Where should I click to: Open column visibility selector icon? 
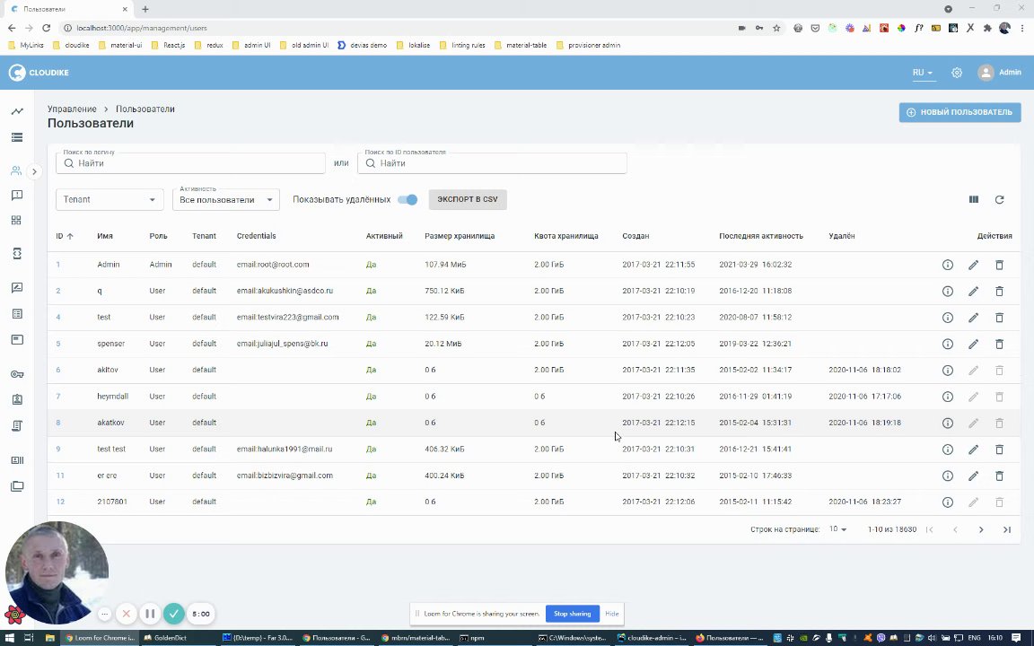click(973, 199)
